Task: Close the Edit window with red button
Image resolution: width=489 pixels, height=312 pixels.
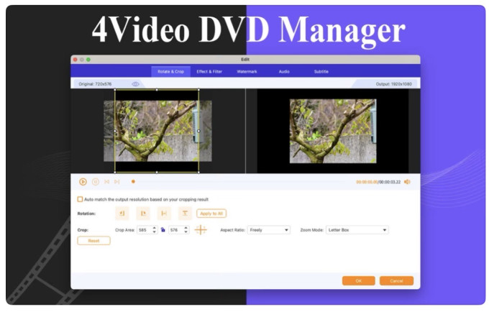Action: point(76,60)
